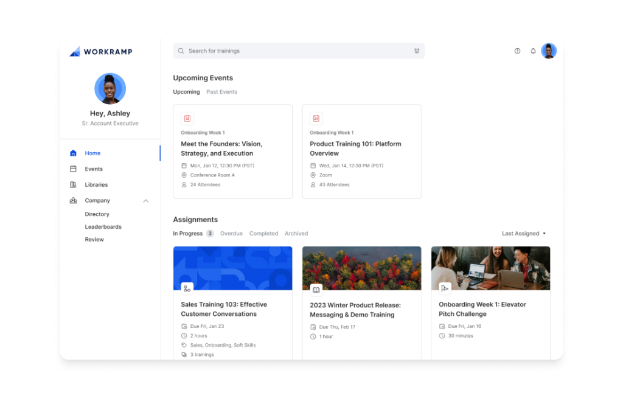Click the search magnifier icon
Image resolution: width=623 pixels, height=398 pixels.
pos(181,51)
